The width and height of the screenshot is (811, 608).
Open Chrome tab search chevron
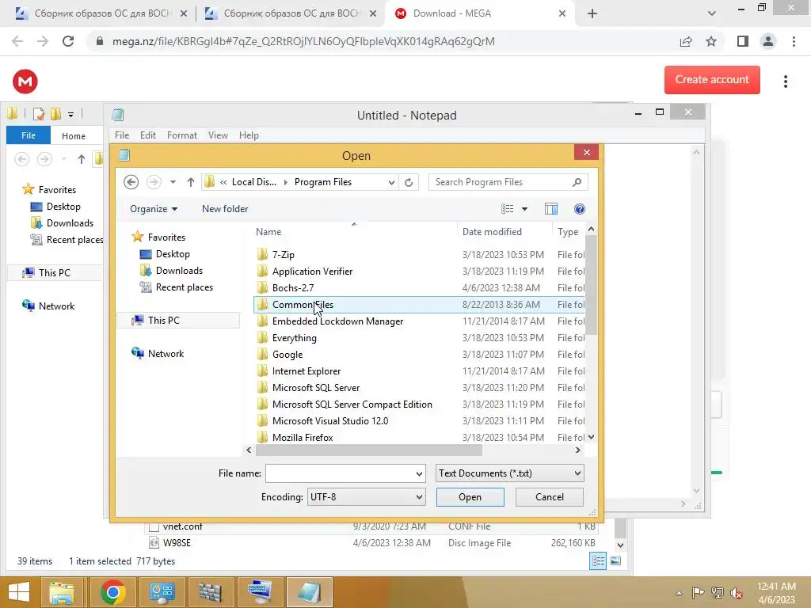(x=712, y=14)
